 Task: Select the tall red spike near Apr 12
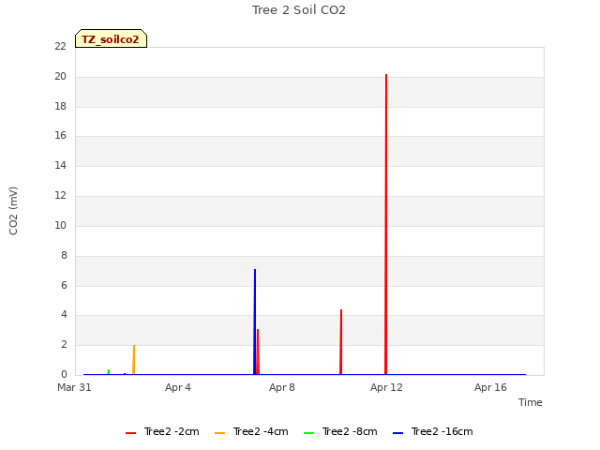pos(386,224)
